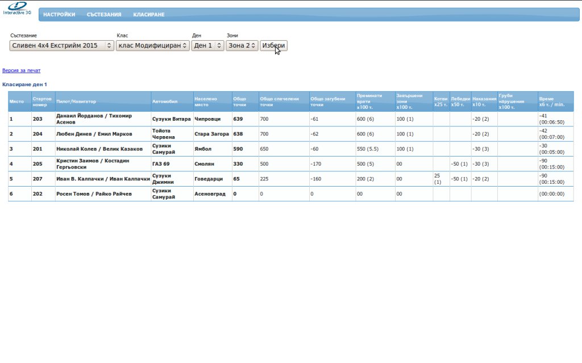This screenshot has height=363, width=582.
Task: Open the Зони dropdown showing Зона 2
Action: pos(242,45)
